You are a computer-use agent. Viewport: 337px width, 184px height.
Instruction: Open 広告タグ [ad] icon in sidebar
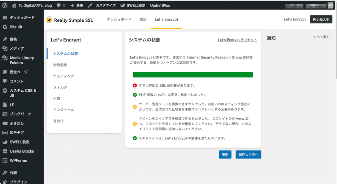[x=5, y=132]
